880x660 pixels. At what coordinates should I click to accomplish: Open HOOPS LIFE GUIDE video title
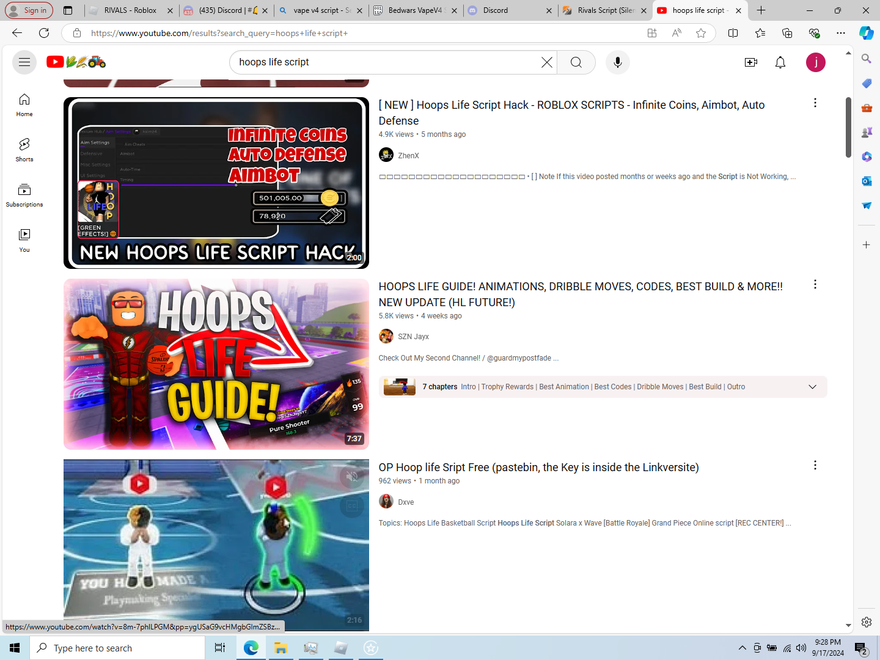coord(581,295)
